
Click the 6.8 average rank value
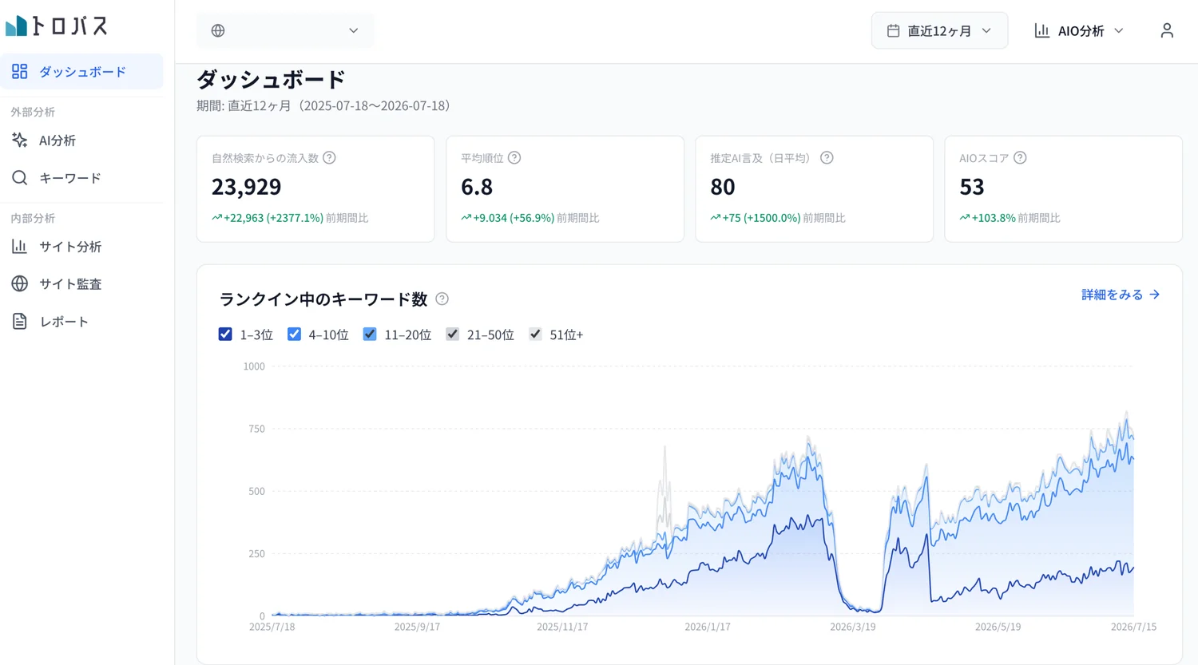click(x=477, y=187)
